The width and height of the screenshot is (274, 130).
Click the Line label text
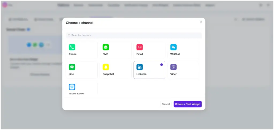point(71,74)
